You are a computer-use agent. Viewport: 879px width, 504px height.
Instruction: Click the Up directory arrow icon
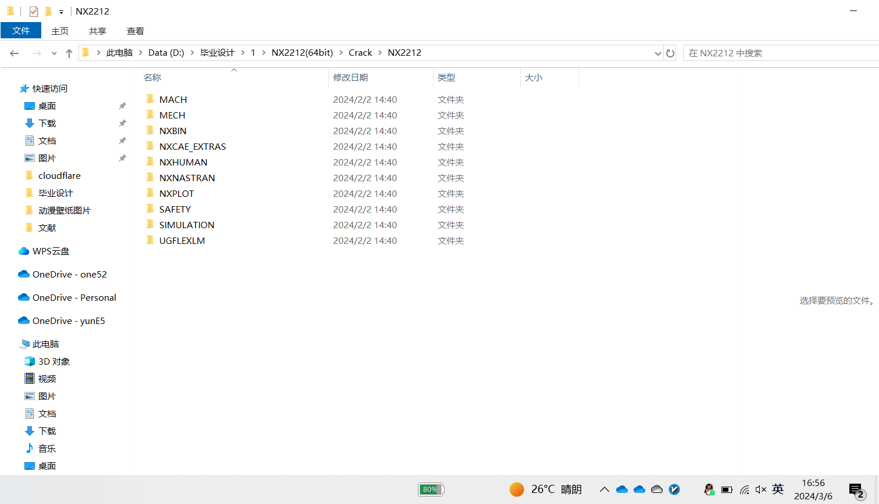pos(69,53)
